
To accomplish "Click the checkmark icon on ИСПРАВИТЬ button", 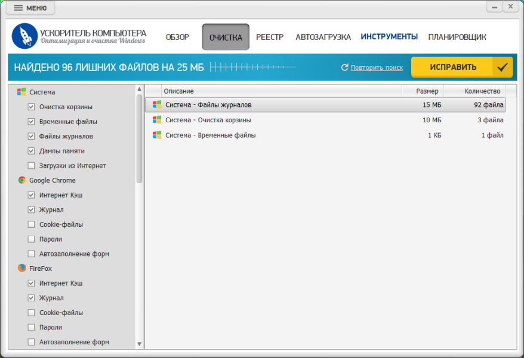I will tap(502, 67).
